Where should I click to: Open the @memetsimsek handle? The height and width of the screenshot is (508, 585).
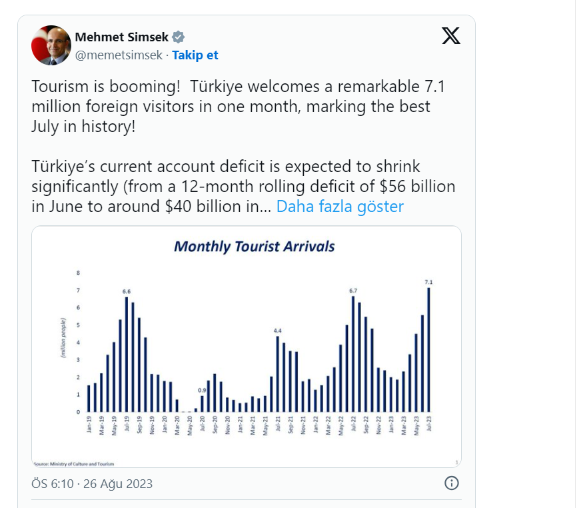[119, 55]
